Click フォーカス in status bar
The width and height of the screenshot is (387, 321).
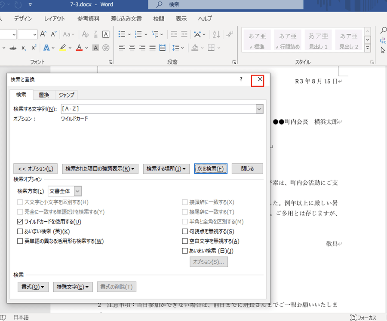pos(363,318)
